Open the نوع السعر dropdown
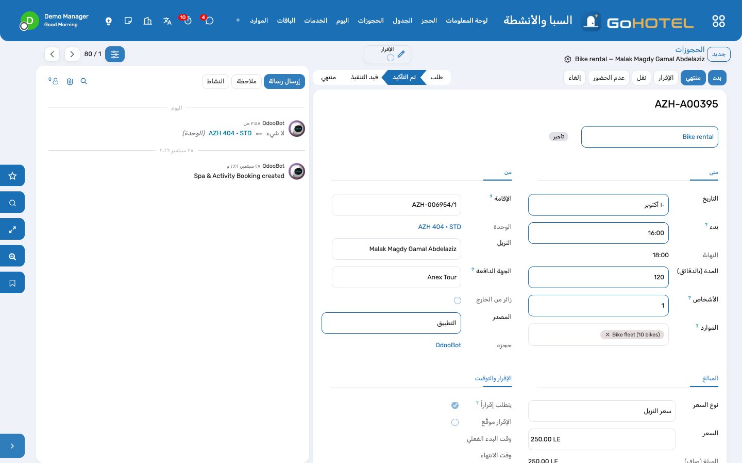Image resolution: width=742 pixels, height=463 pixels. (x=602, y=411)
